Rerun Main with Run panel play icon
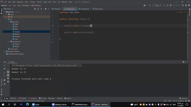 pos(4,65)
